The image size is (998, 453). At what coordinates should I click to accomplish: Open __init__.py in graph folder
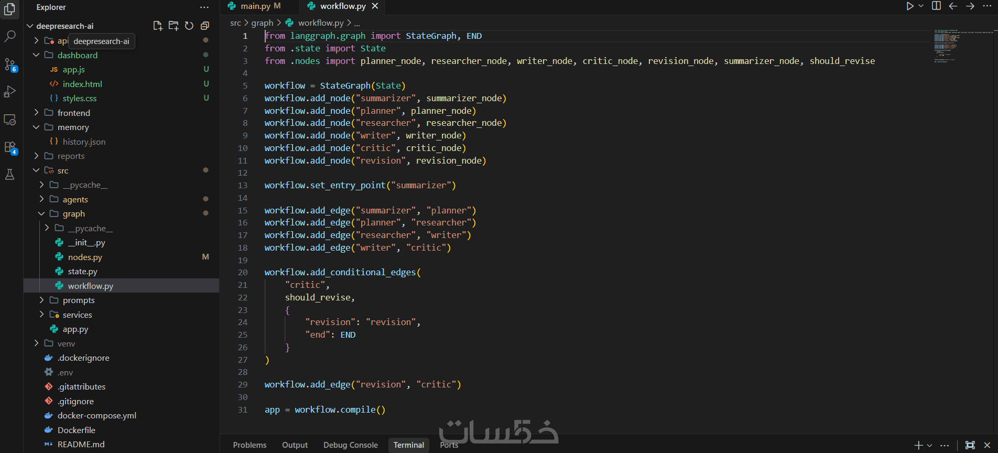[x=121, y=243]
